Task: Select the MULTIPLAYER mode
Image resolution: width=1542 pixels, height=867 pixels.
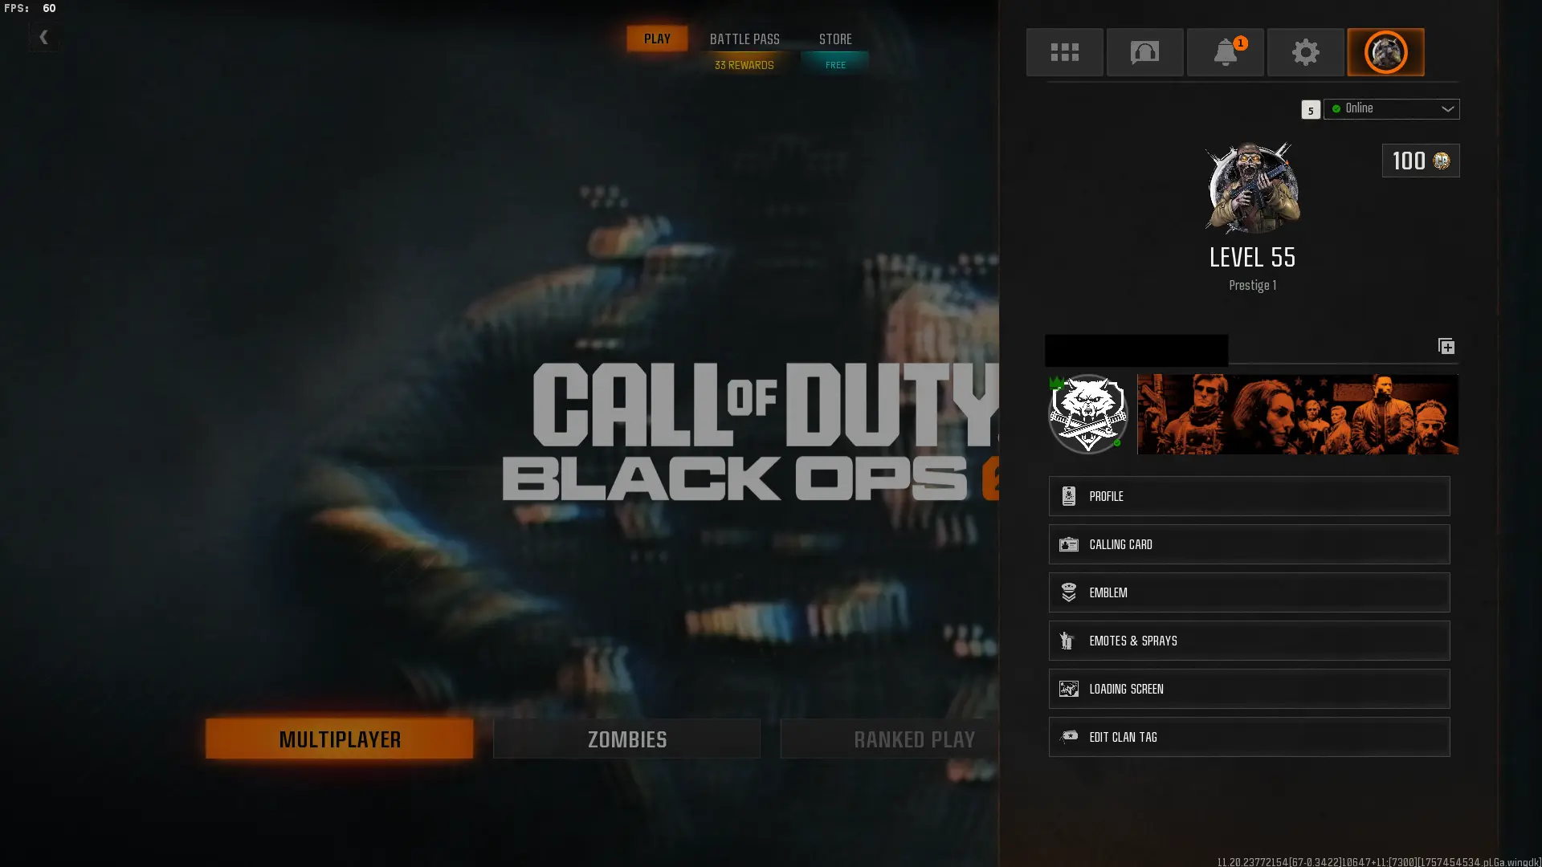Action: (x=340, y=739)
